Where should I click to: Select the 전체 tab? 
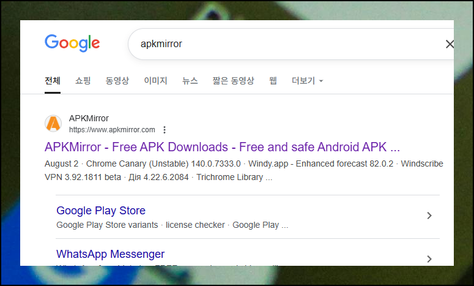[53, 81]
